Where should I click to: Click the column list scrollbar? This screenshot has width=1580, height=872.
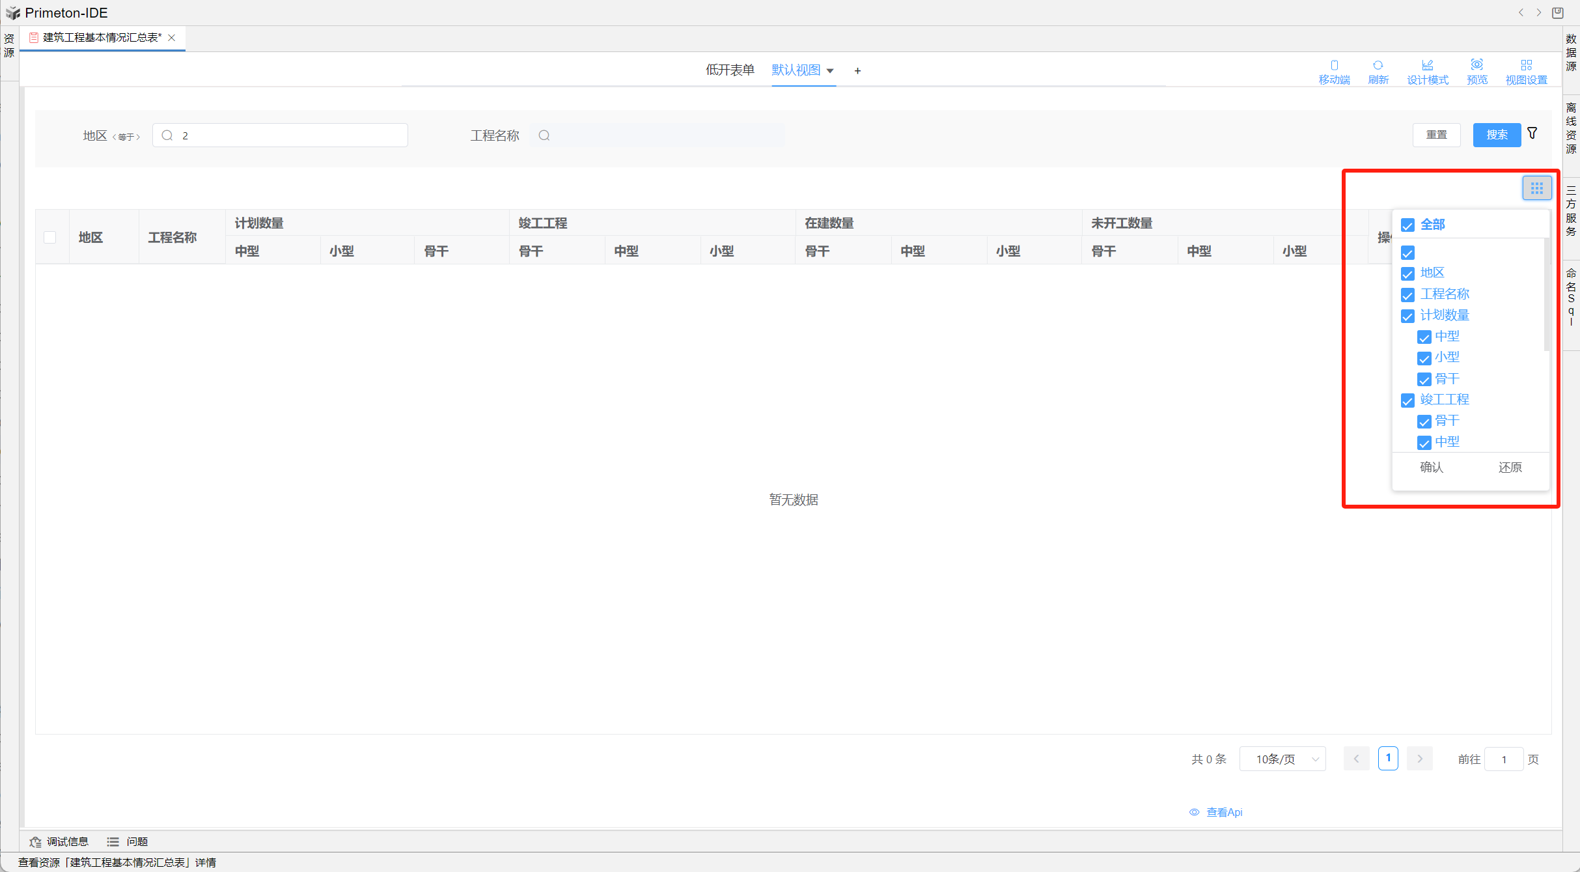tap(1546, 293)
